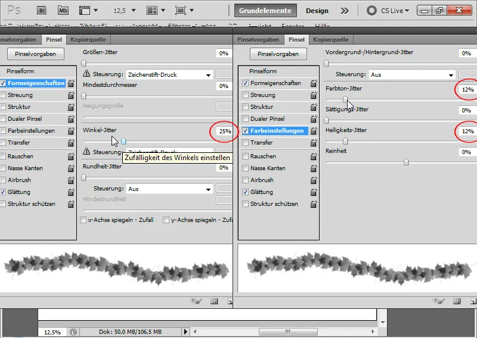Select the Pinsel tab in right panel
This screenshot has height=338, width=477.
pos(296,39)
